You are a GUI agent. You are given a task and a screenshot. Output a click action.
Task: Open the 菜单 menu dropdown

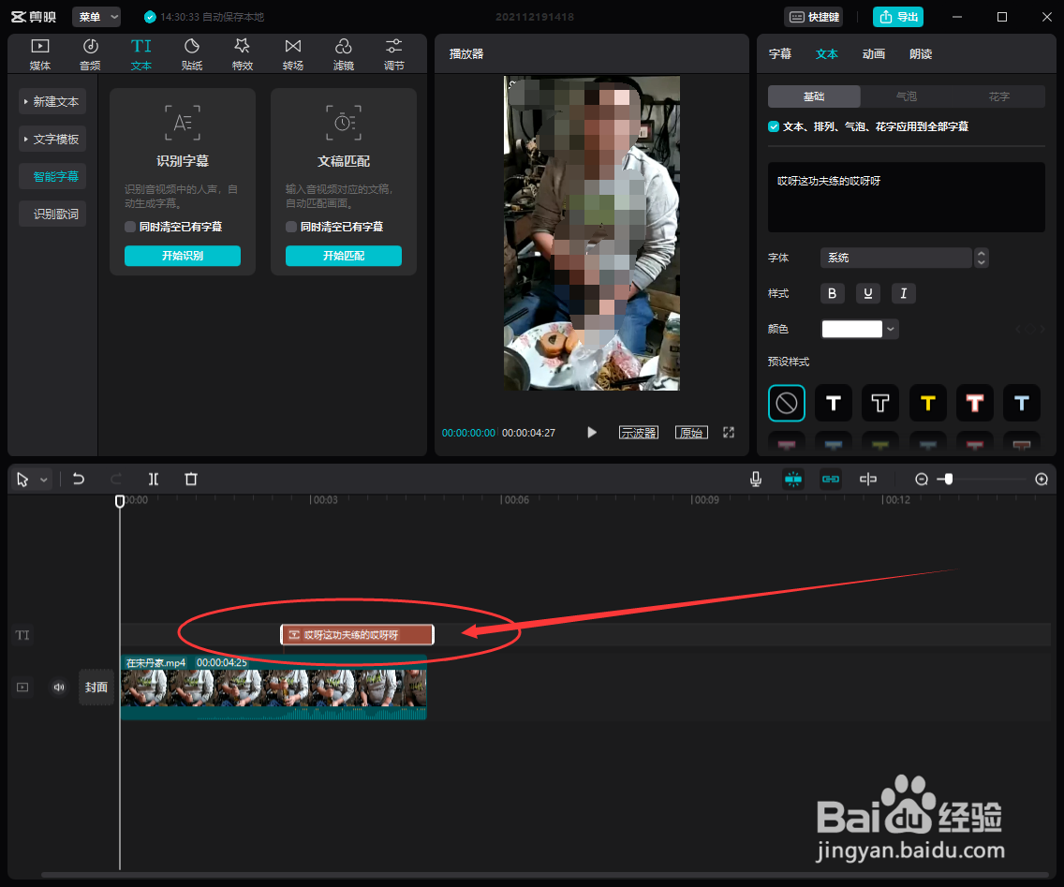[x=96, y=17]
